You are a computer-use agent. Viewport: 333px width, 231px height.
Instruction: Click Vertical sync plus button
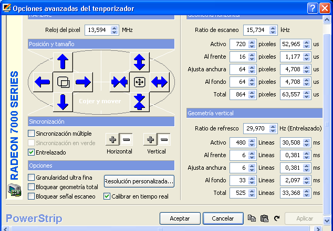pos(150,139)
